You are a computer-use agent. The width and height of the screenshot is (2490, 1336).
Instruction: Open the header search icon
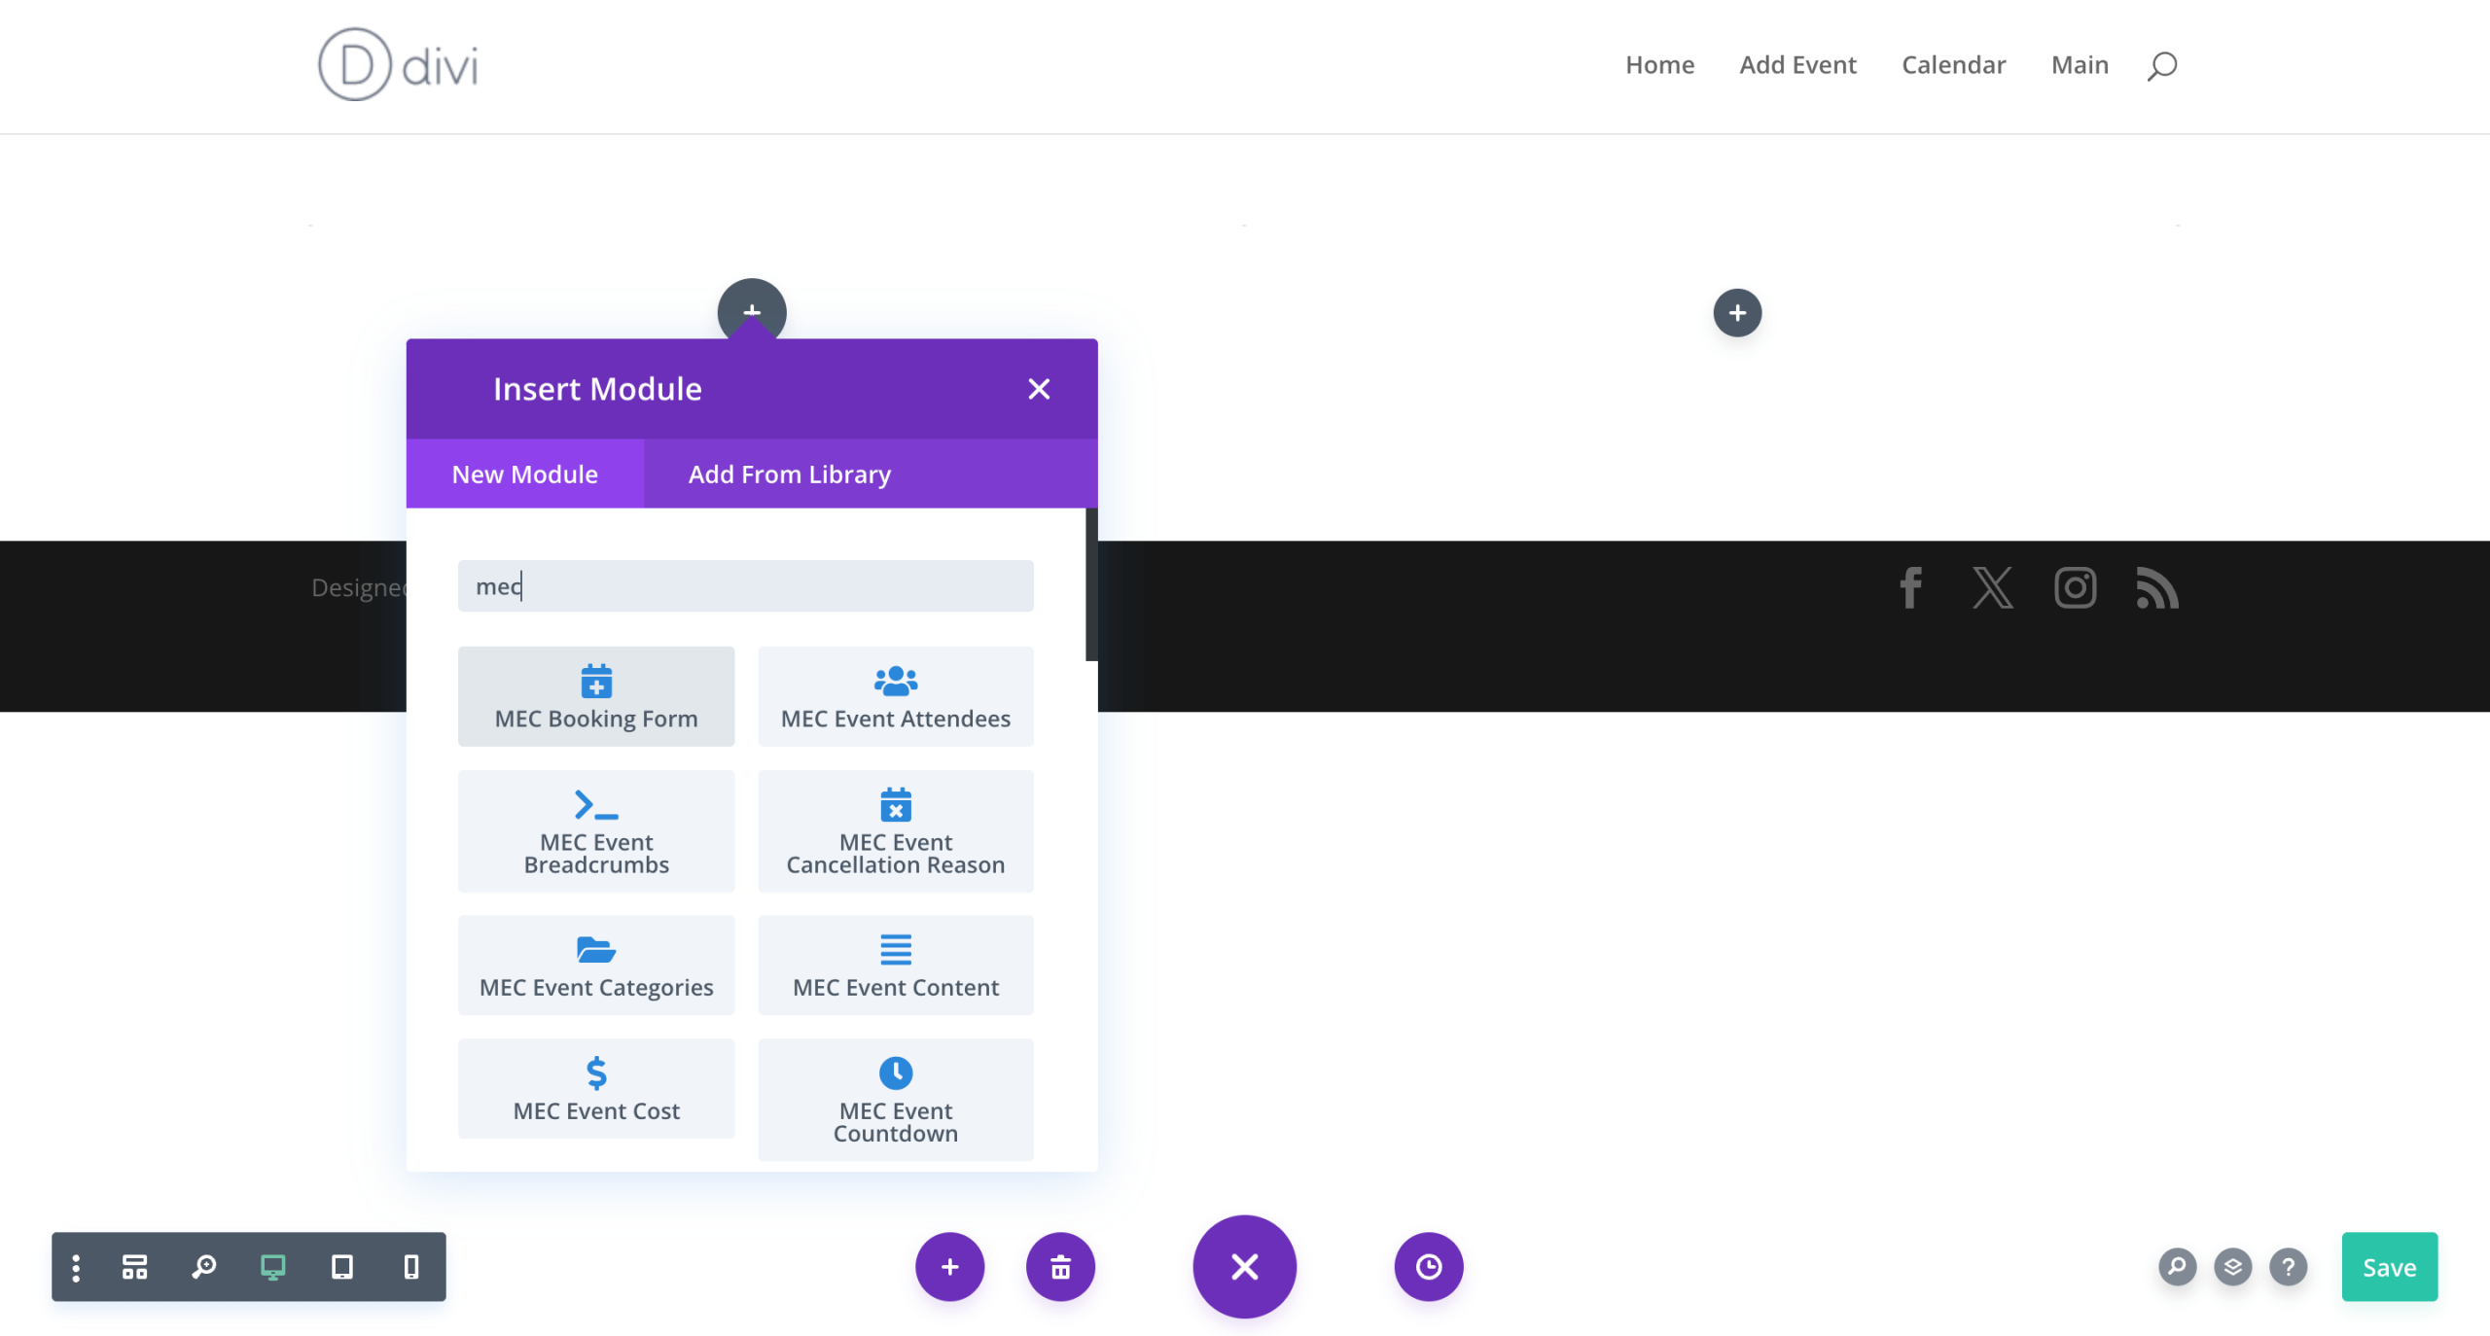(x=2161, y=65)
